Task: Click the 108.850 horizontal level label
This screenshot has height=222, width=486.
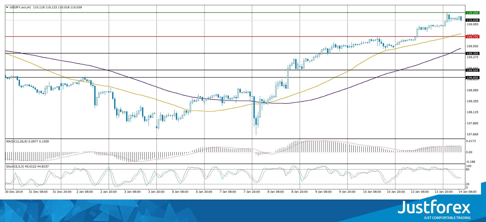Action: (x=472, y=78)
